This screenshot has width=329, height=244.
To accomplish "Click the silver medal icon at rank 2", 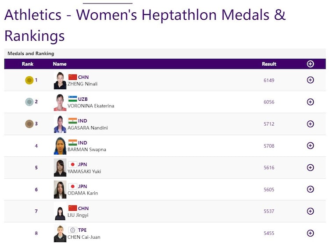I will pyautogui.click(x=29, y=102).
